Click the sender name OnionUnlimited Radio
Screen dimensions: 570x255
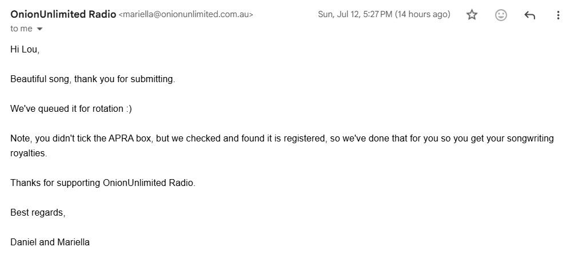tap(63, 14)
